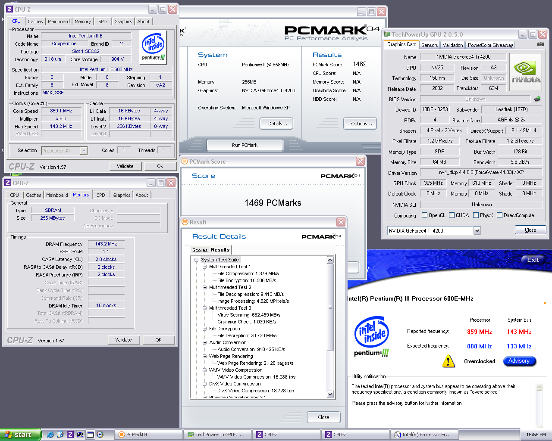
Task: Click the Result window title icon
Action: pyautogui.click(x=185, y=222)
